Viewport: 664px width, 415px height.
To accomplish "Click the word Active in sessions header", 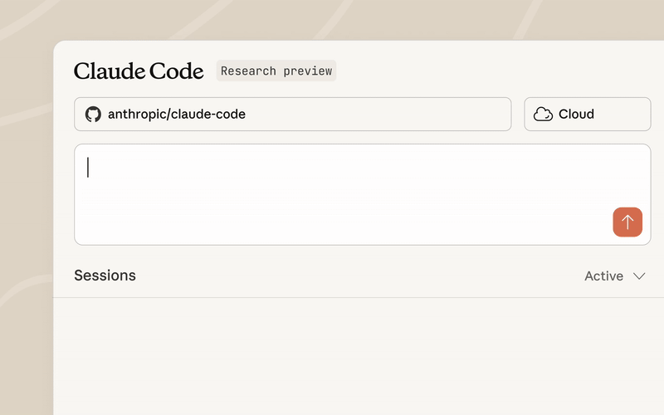I will (x=603, y=276).
